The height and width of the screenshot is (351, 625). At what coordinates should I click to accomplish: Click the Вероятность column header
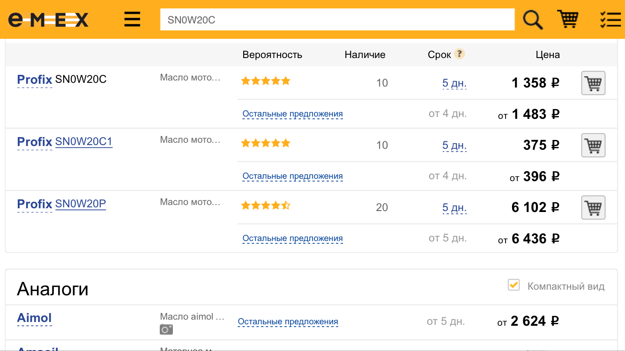pyautogui.click(x=272, y=55)
